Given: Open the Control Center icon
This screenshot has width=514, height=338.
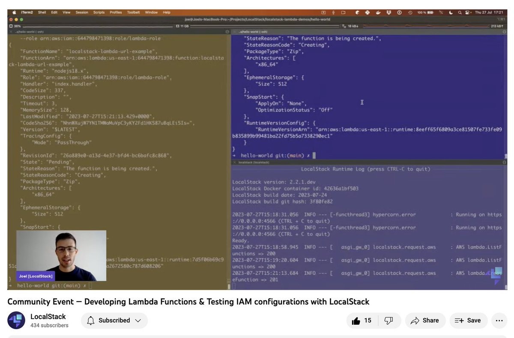Looking at the screenshot, I should pyautogui.click(x=467, y=12).
